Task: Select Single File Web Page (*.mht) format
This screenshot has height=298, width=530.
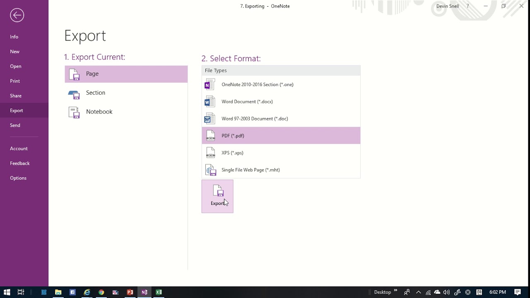Action: 281,170
